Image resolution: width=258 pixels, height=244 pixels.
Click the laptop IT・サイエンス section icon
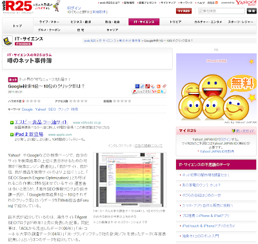coord(7,41)
